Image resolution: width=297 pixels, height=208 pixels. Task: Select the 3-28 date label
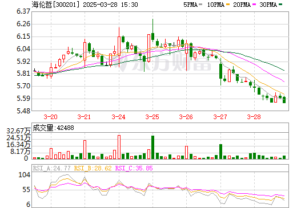pyautogui.click(x=254, y=117)
